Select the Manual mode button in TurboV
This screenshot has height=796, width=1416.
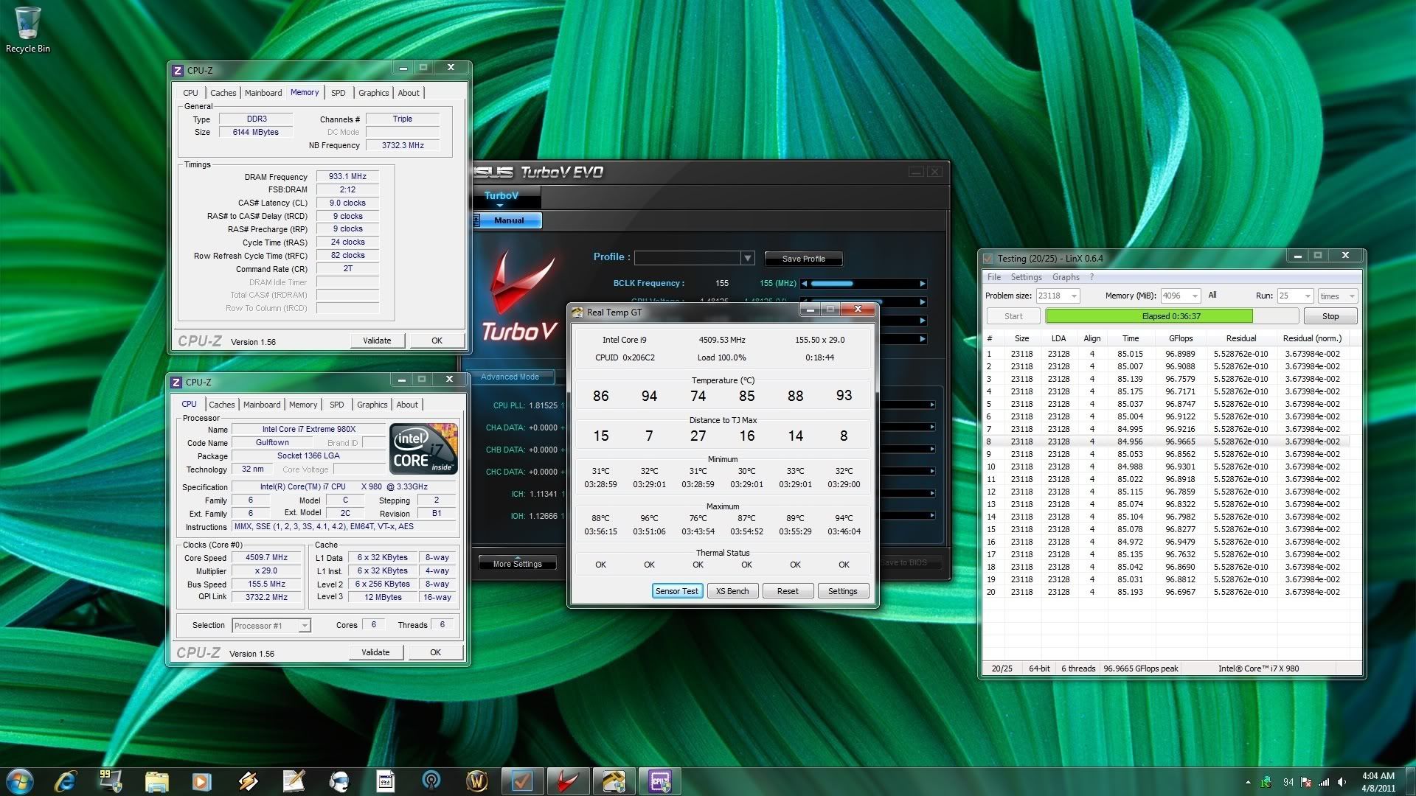pos(508,220)
